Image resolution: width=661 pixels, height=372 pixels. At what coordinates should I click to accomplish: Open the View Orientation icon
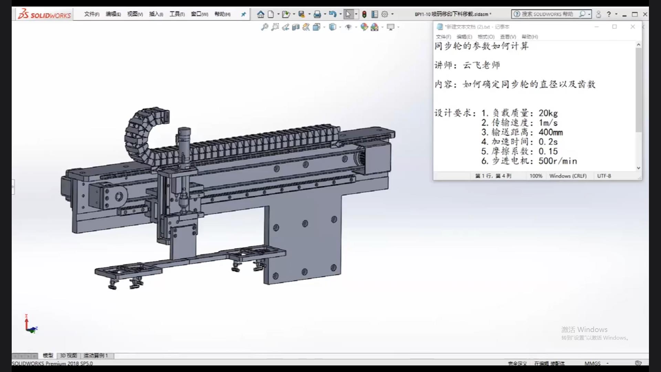tap(316, 27)
